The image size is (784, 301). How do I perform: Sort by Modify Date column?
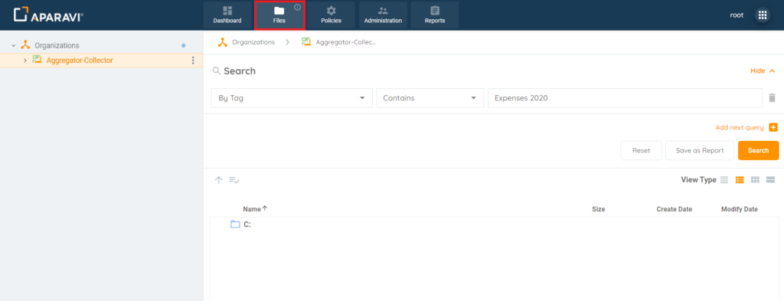click(740, 209)
